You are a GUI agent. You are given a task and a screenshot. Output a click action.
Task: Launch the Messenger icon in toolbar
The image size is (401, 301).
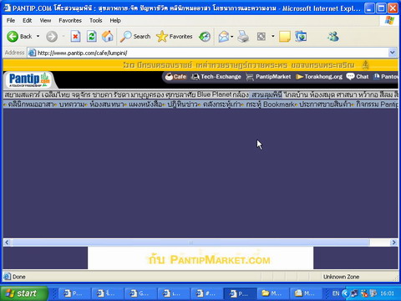coord(333,37)
